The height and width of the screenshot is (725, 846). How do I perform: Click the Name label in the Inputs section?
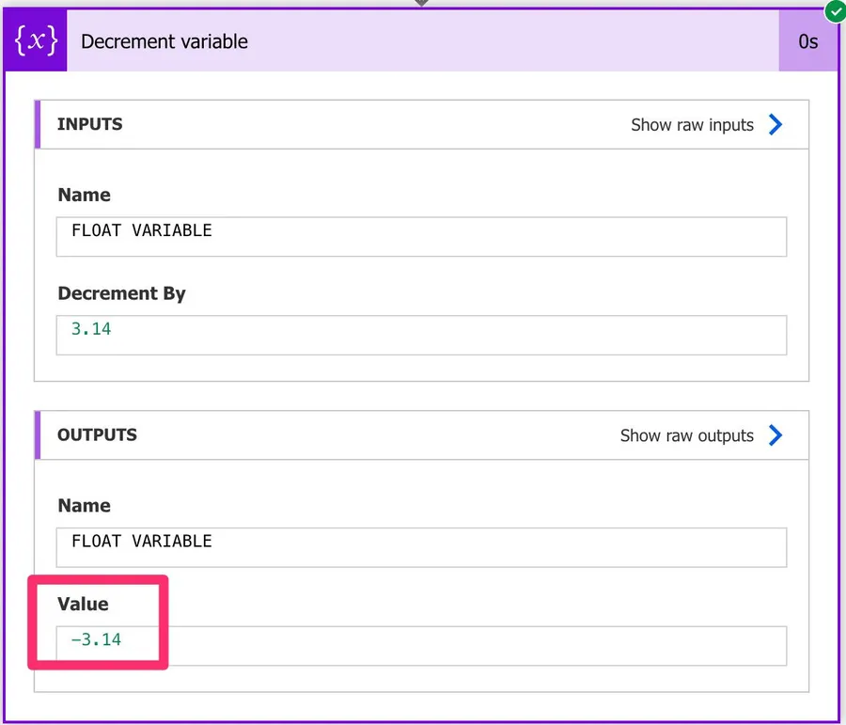pos(84,195)
